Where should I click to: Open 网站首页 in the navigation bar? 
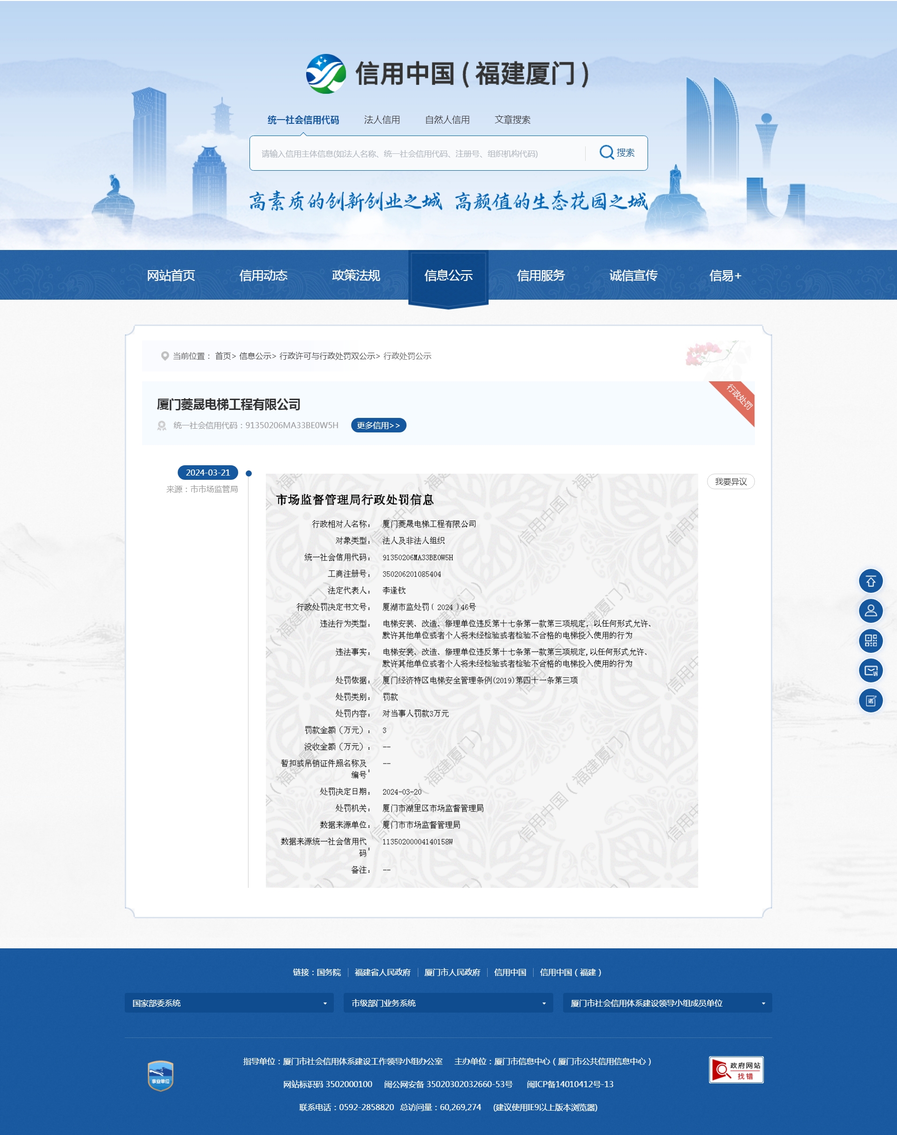coord(171,275)
